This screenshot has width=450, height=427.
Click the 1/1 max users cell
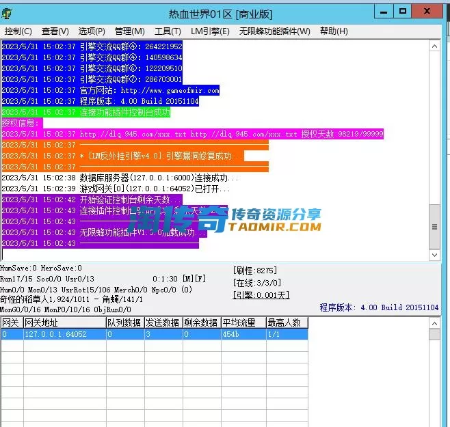(x=287, y=334)
